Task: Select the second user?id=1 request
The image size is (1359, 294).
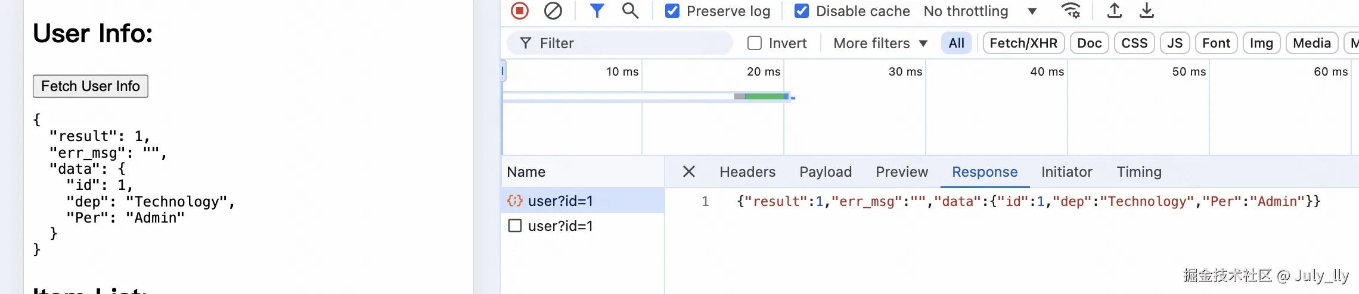Action: (x=560, y=226)
